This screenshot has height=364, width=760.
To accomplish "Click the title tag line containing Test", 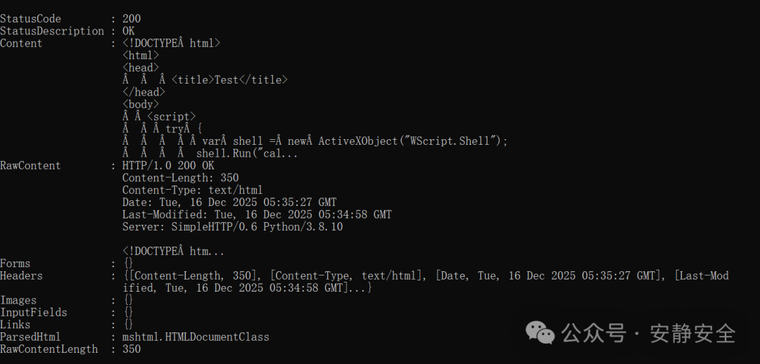I will (229, 80).
